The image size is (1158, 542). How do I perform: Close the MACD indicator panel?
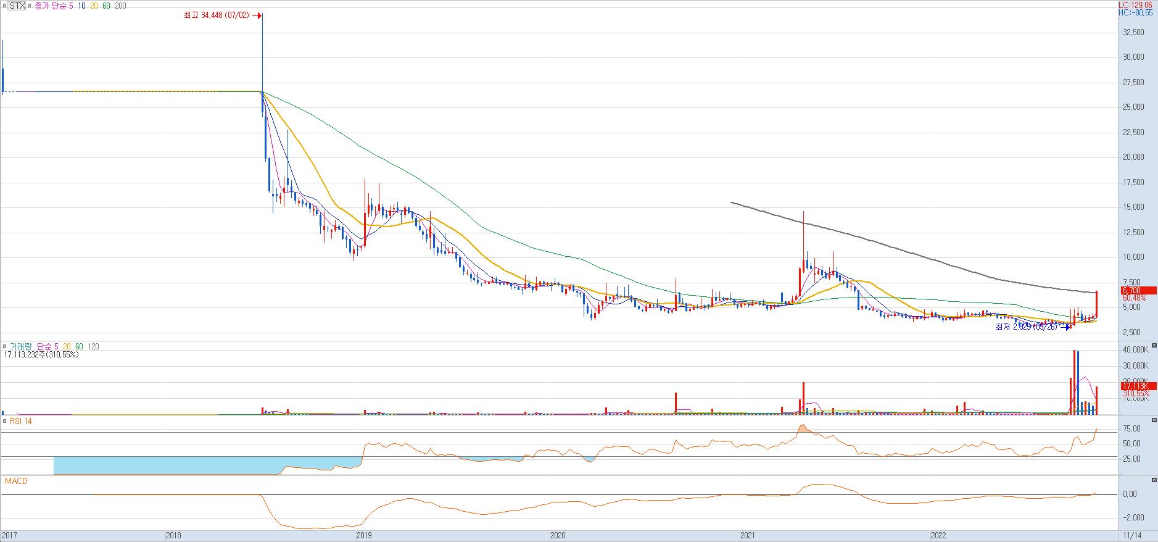tap(1154, 480)
